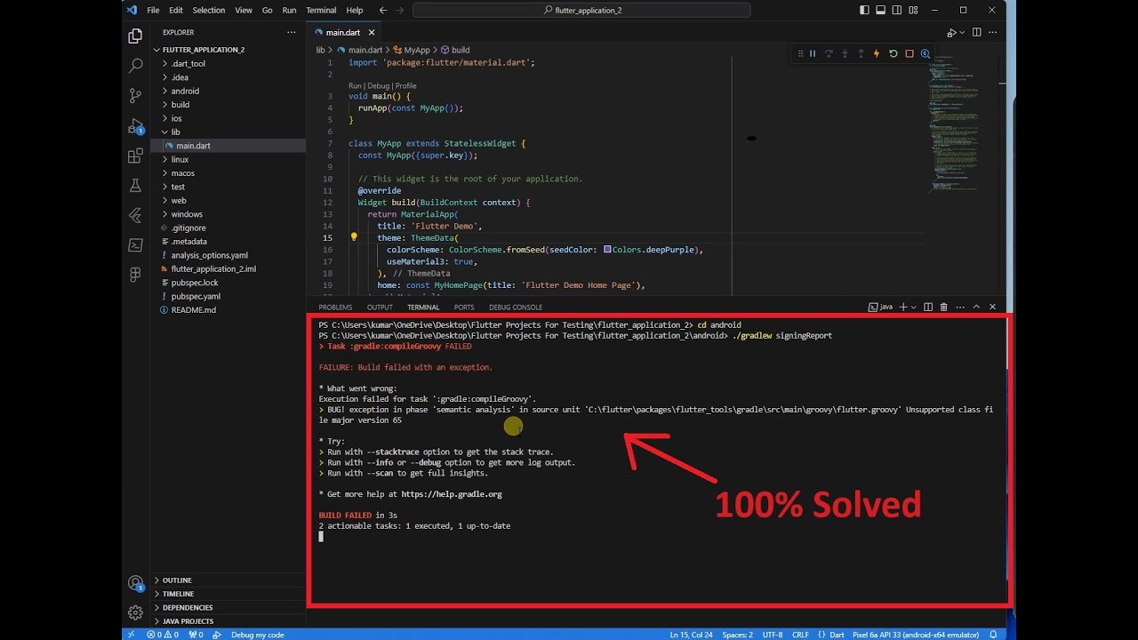Viewport: 1138px width, 640px height.
Task: Open the widget inspector from debug toolbar
Action: 925,53
